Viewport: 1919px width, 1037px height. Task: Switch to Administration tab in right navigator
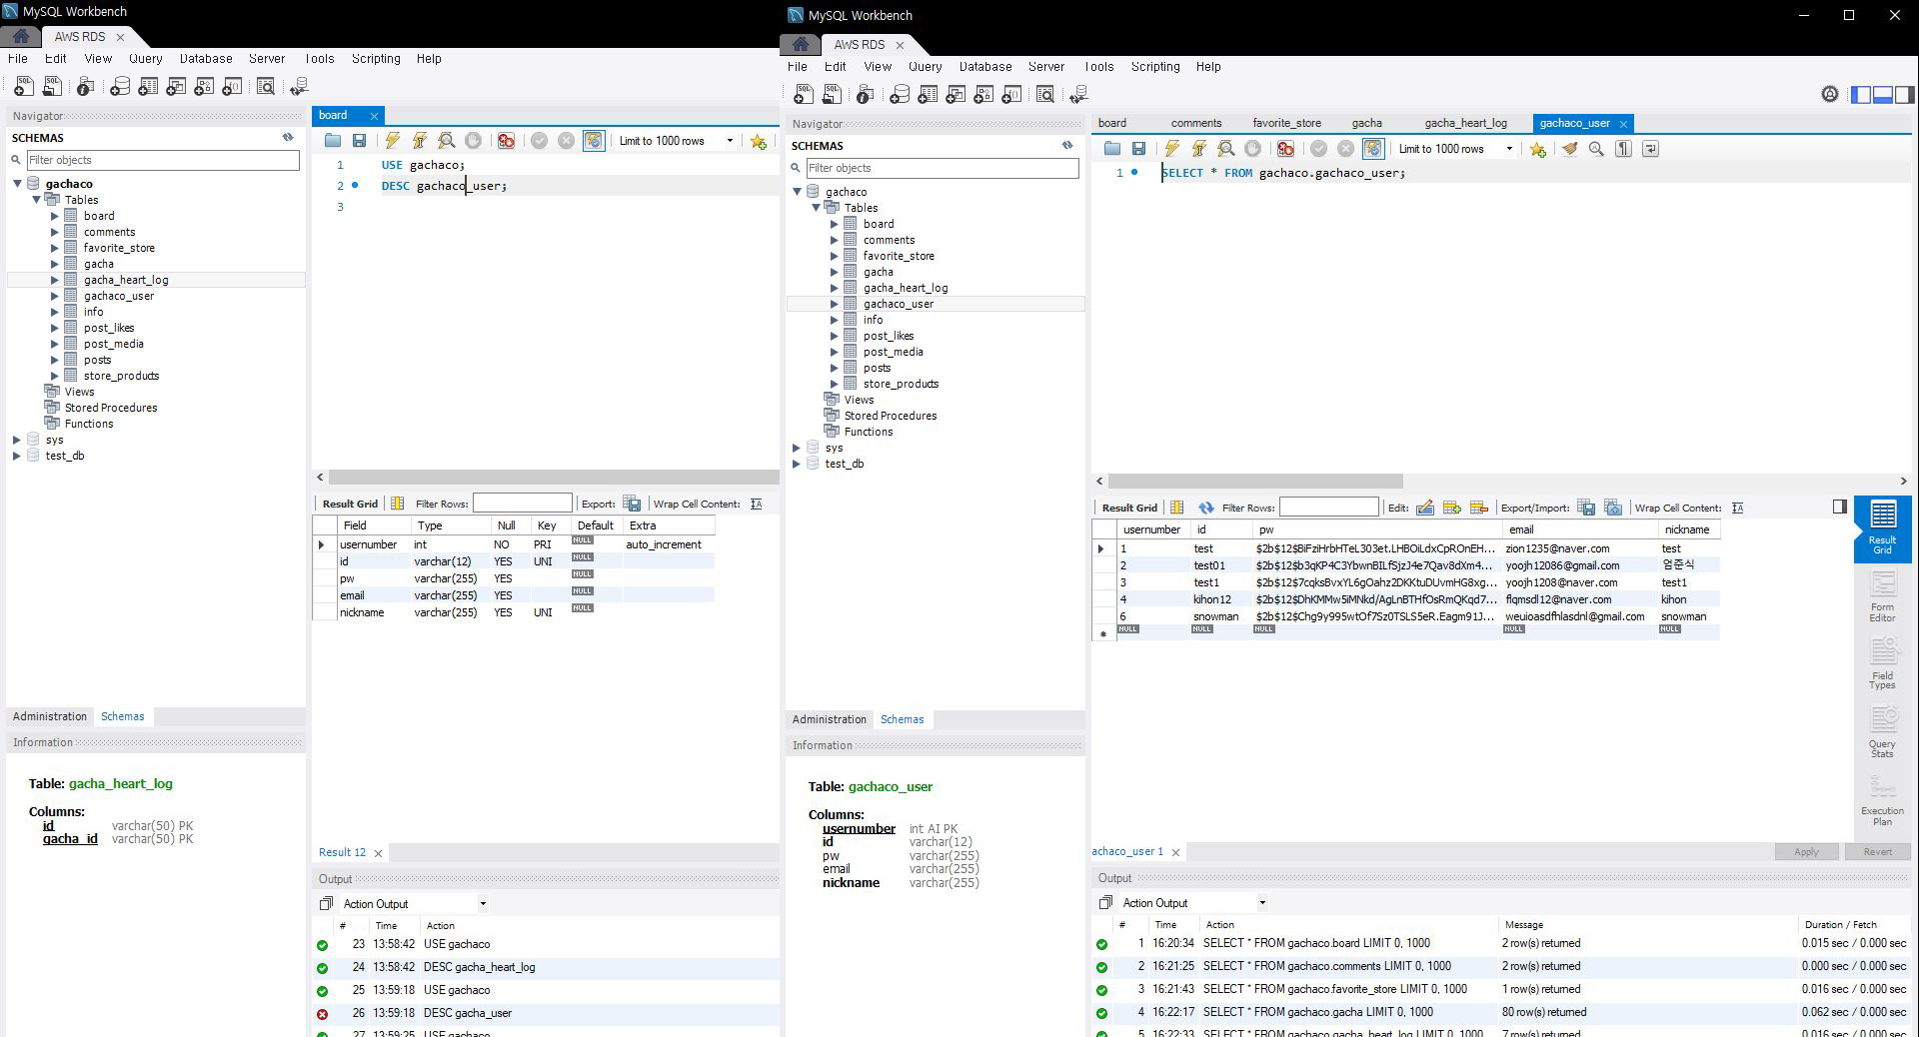click(830, 719)
